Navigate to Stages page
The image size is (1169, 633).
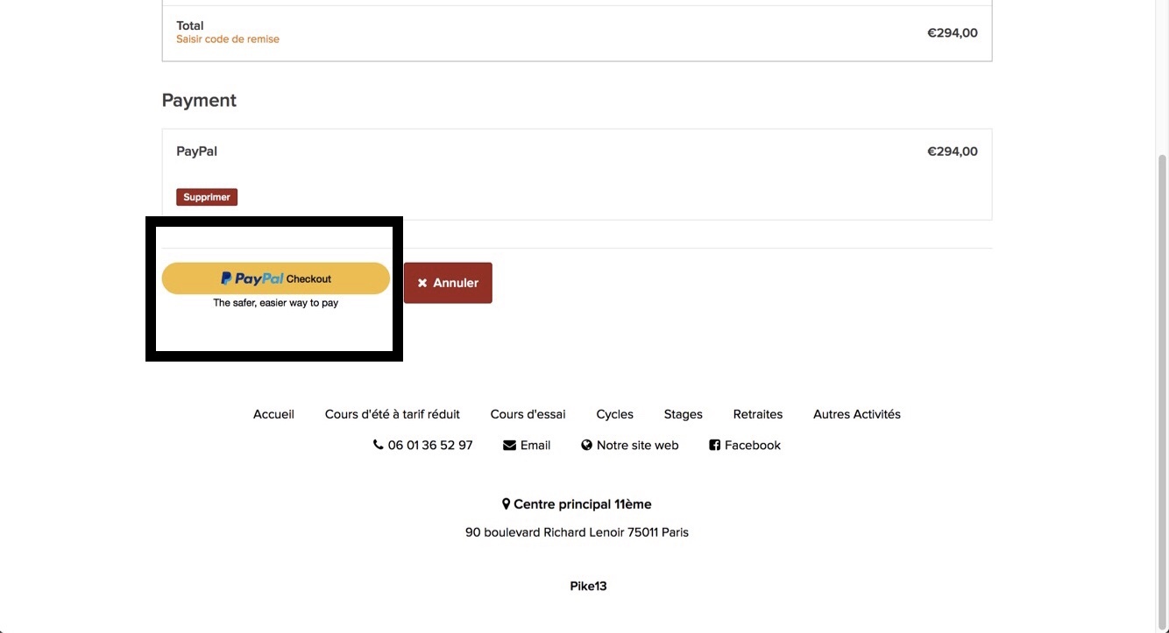[684, 414]
